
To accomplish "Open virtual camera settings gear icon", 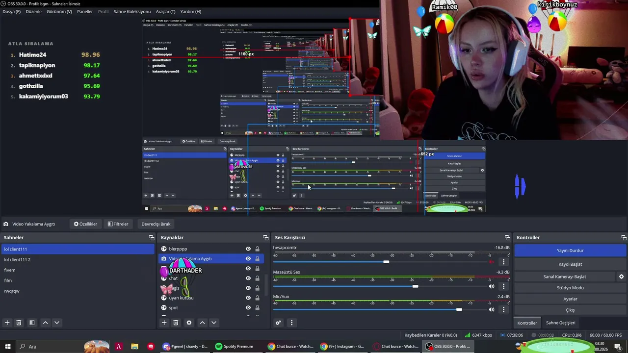I will [x=621, y=277].
